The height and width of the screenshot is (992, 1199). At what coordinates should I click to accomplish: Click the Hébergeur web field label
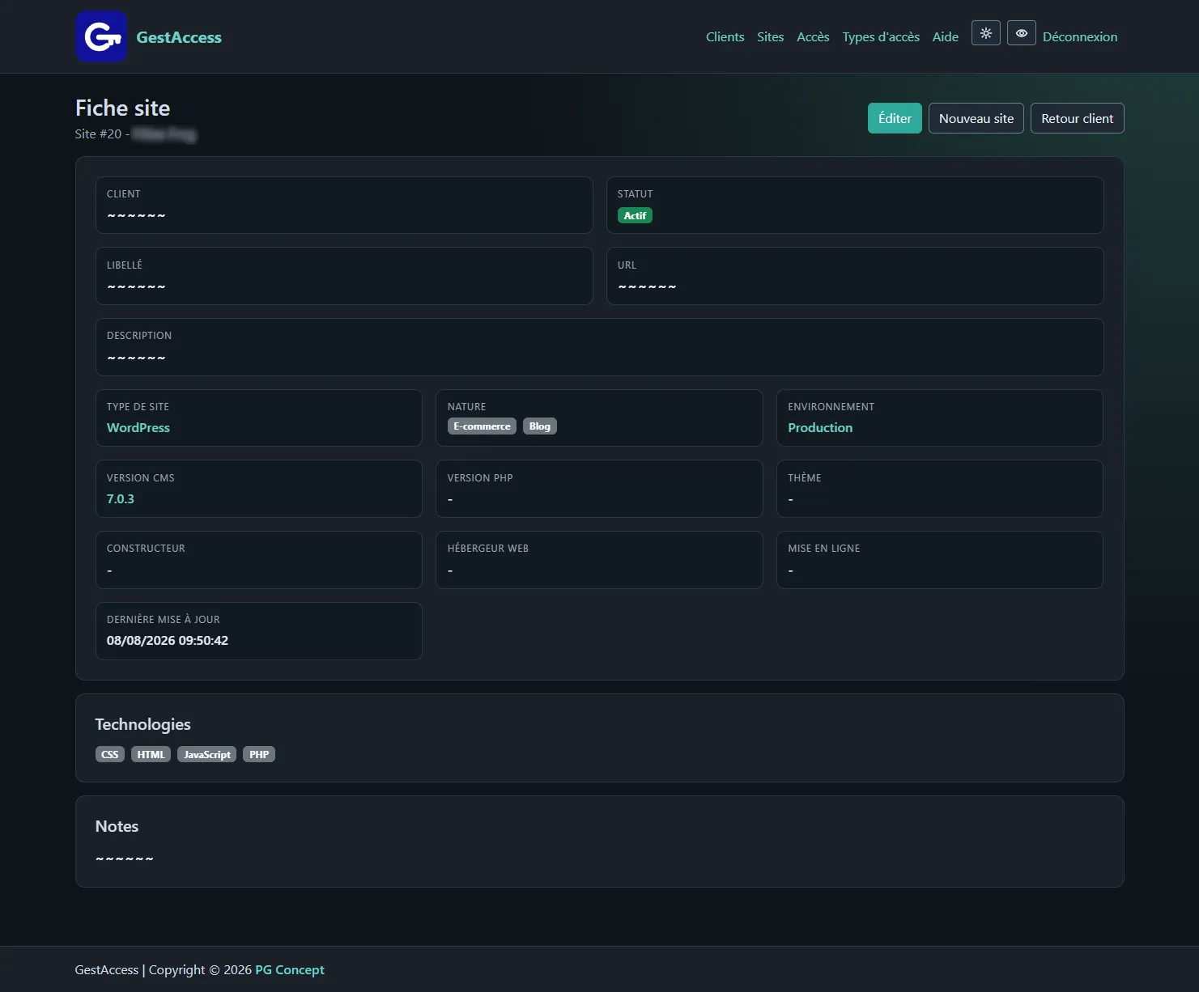[488, 549]
